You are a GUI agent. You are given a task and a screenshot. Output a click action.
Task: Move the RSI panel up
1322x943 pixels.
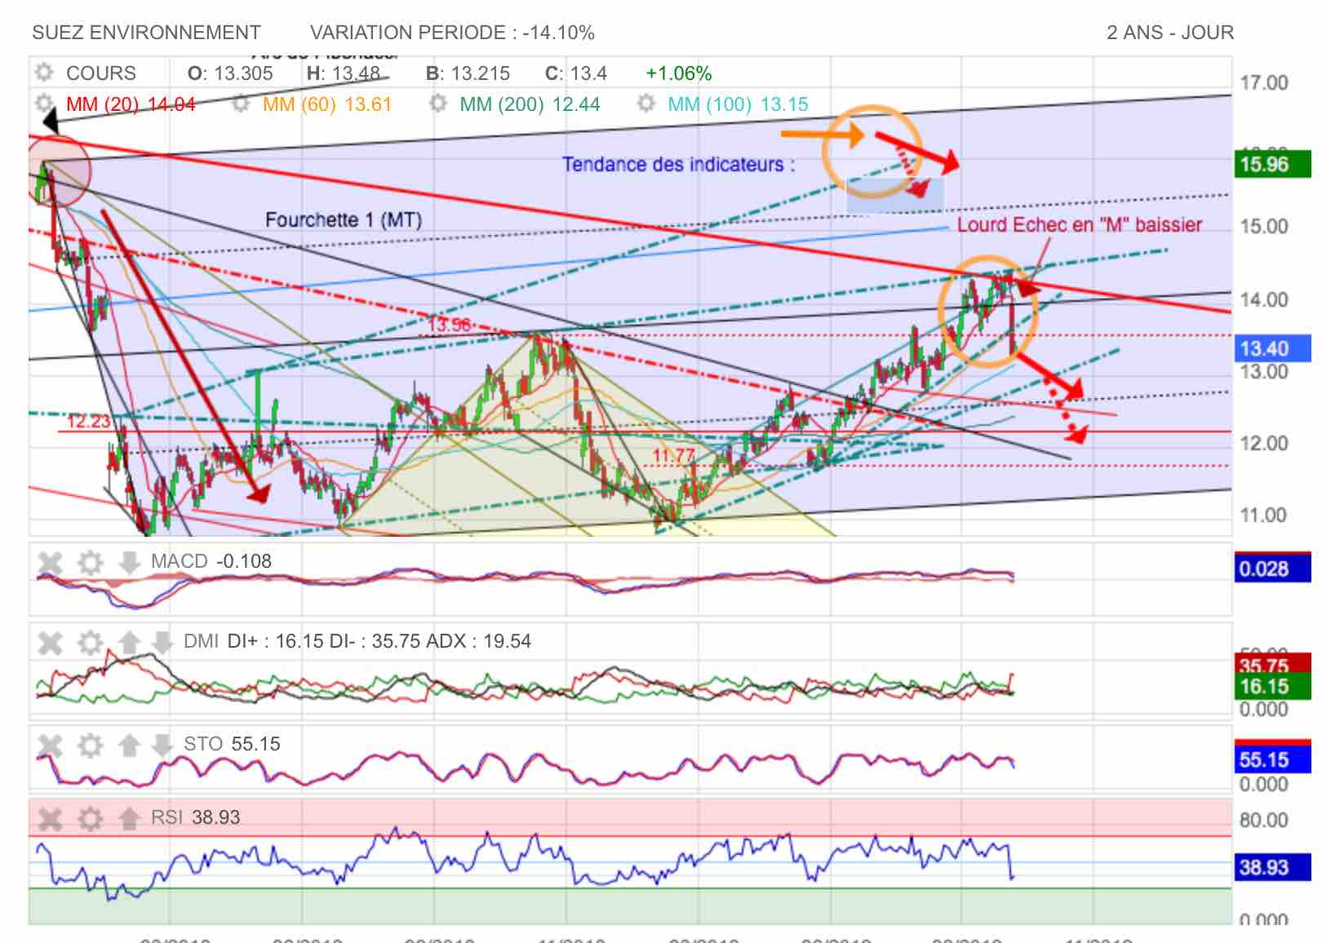click(x=129, y=818)
